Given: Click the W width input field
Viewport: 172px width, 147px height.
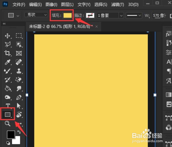Looking at the screenshot, I should click(159, 15).
